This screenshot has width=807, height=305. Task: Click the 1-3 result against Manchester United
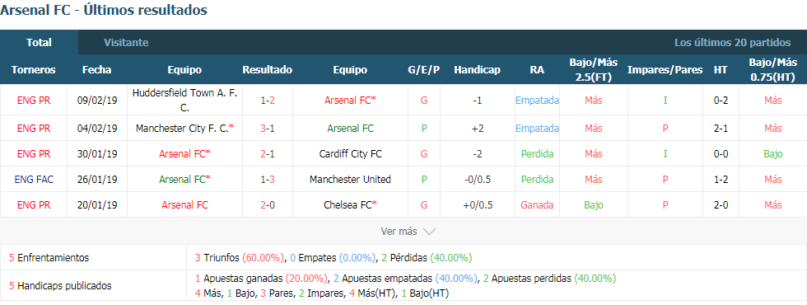point(267,180)
